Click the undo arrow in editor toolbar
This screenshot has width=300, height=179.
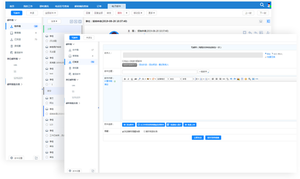[x=231, y=79]
